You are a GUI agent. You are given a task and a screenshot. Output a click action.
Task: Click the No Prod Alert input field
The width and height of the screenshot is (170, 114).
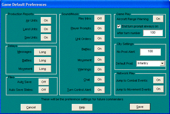pos(150,52)
